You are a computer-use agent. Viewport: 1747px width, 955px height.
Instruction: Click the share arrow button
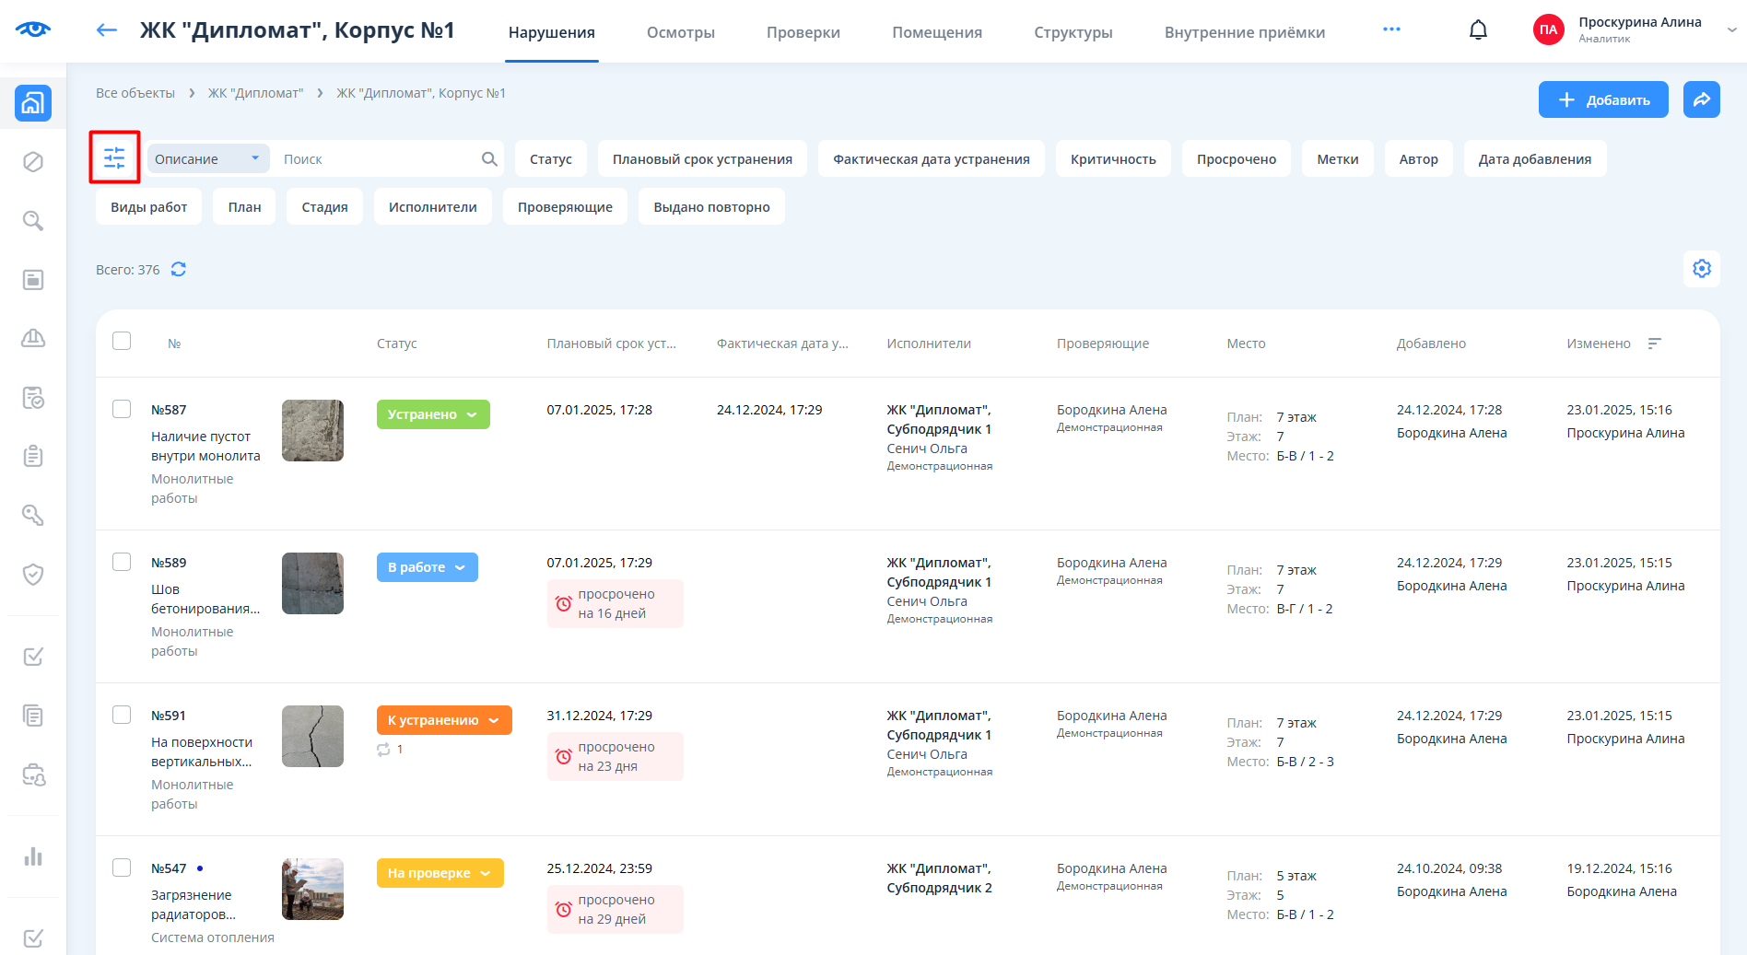1701,99
